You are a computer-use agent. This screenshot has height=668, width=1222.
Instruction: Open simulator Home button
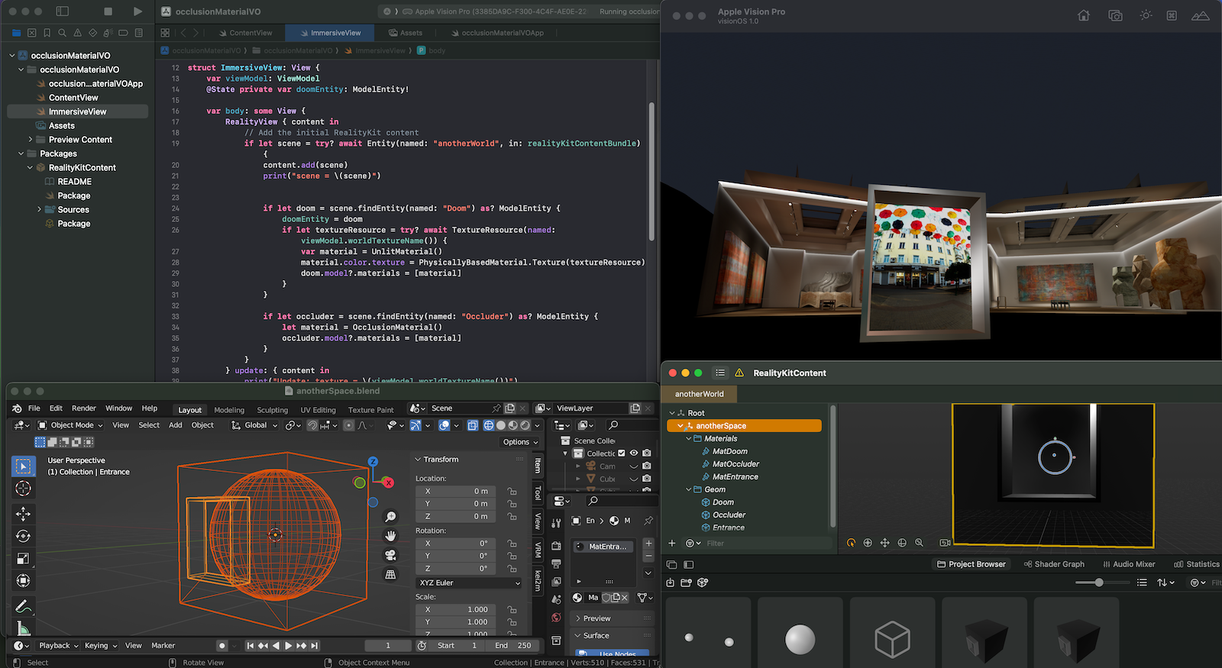(x=1083, y=15)
